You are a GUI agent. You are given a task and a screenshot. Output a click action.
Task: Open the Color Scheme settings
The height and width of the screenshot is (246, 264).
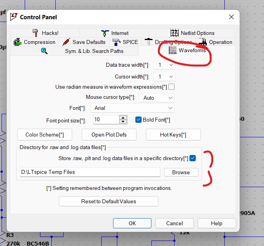(x=45, y=135)
